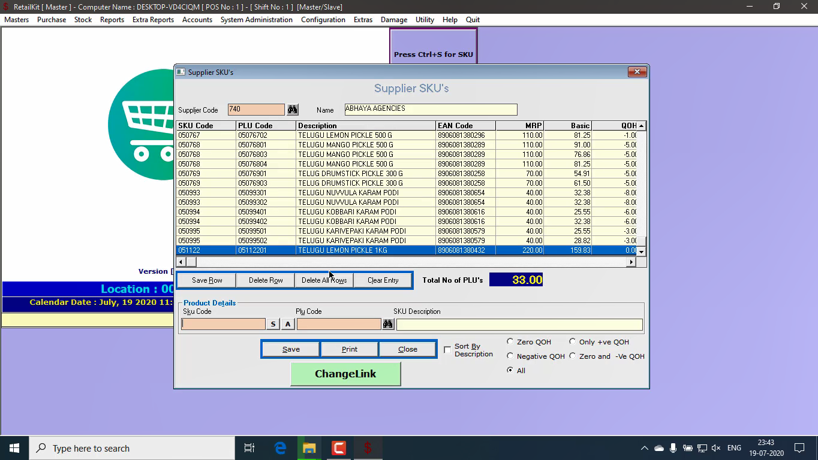818x460 pixels.
Task: Launch Microsoft Edge from the taskbar
Action: point(280,448)
